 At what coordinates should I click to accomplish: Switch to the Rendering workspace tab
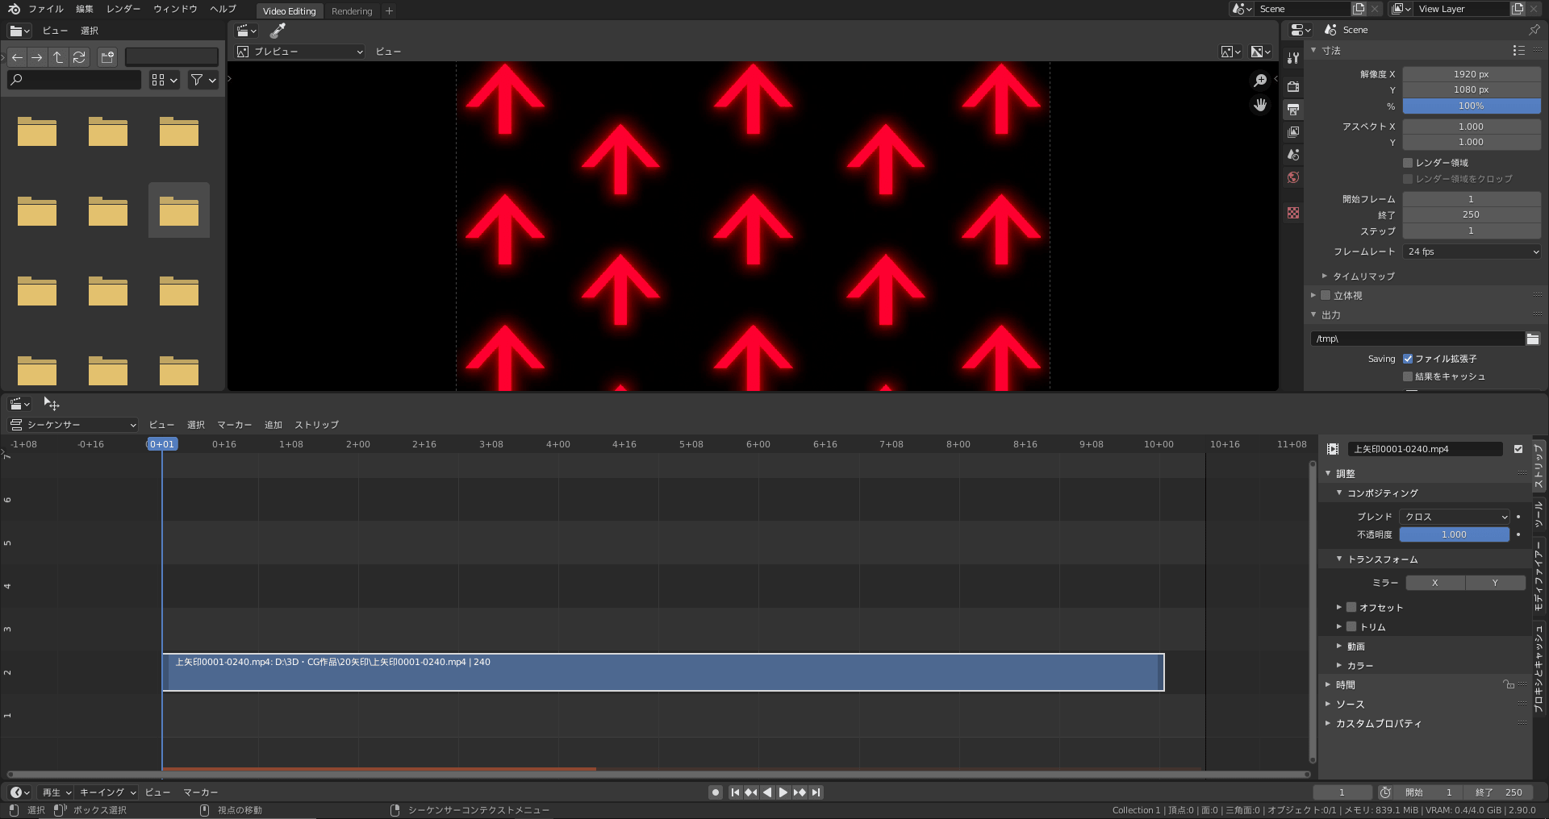352,11
